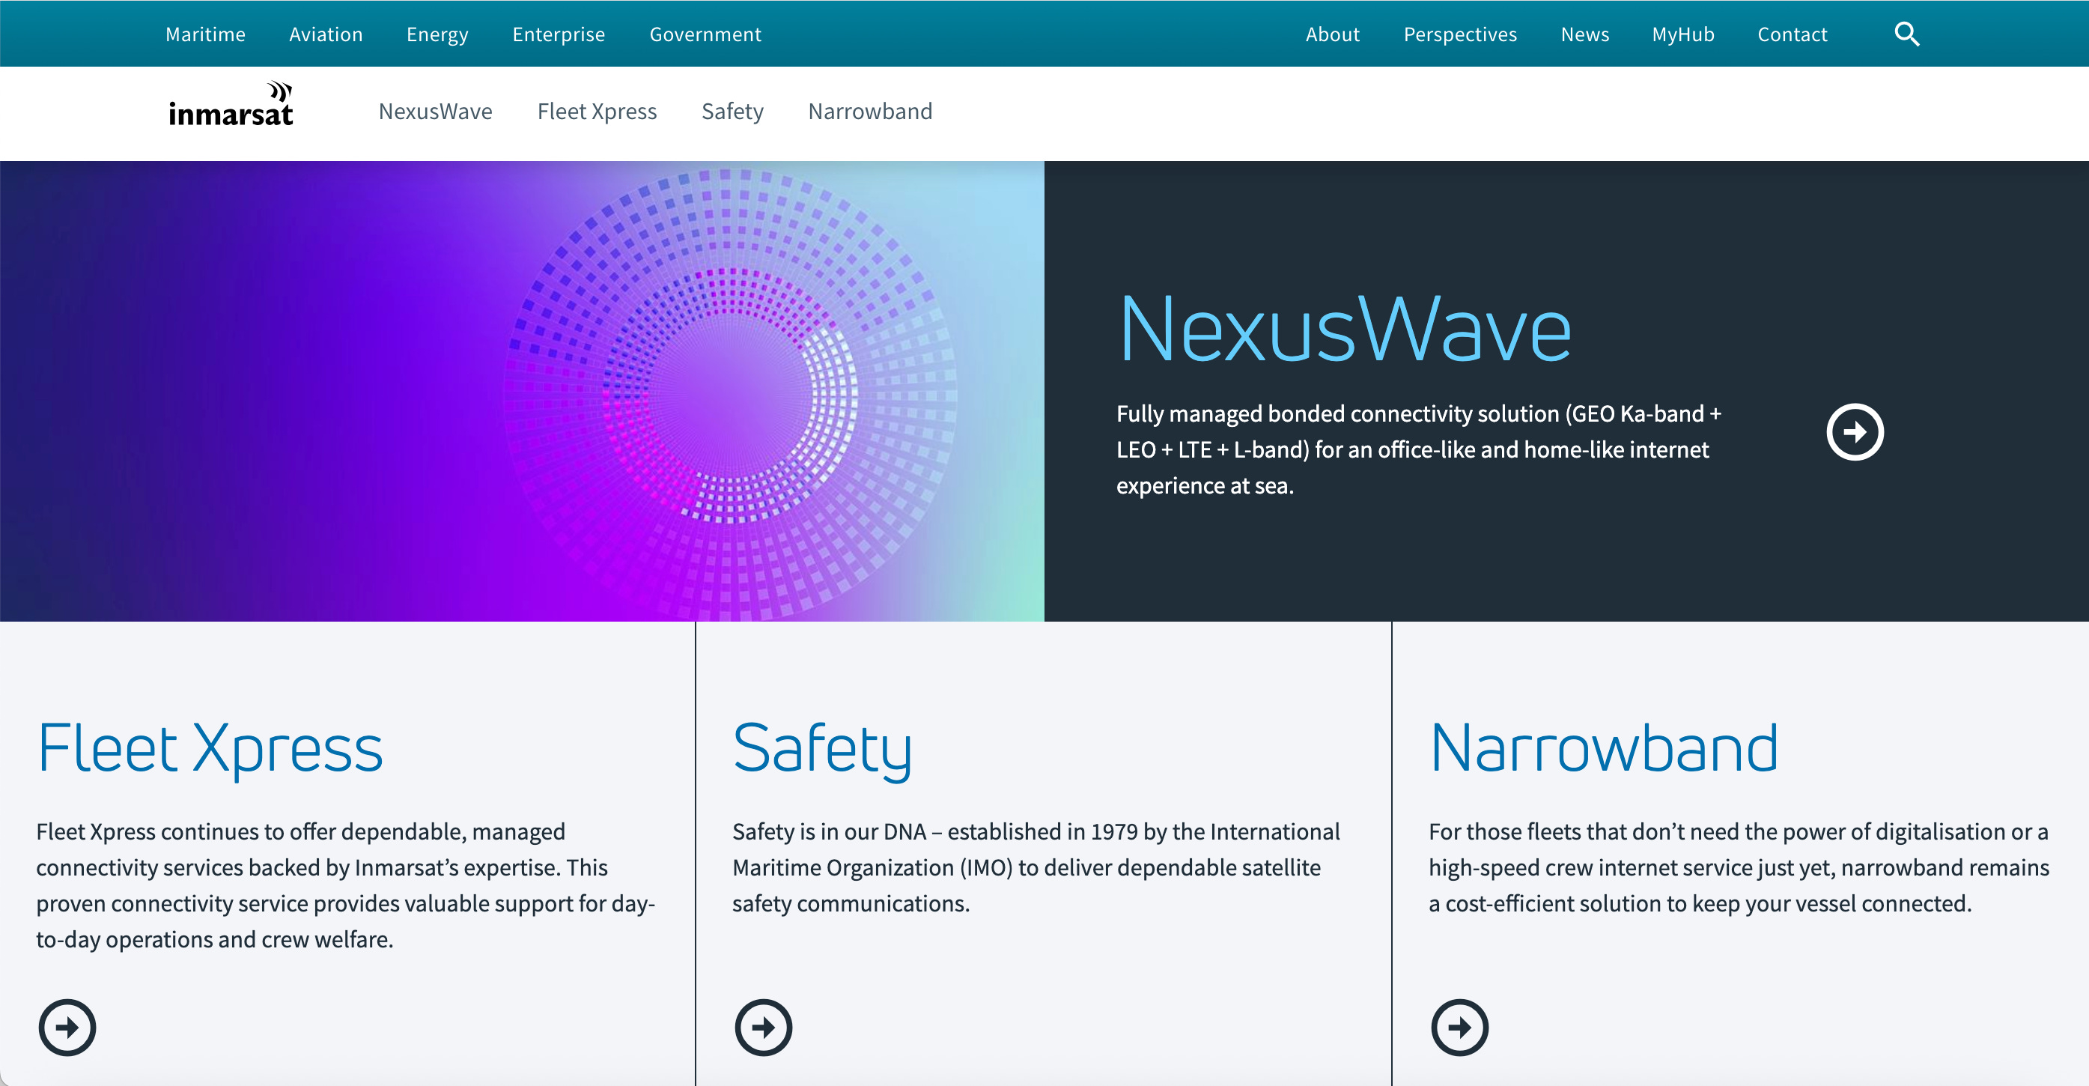This screenshot has width=2089, height=1086.
Task: Click the Narrowband card arrow icon
Action: pyautogui.click(x=1459, y=1027)
